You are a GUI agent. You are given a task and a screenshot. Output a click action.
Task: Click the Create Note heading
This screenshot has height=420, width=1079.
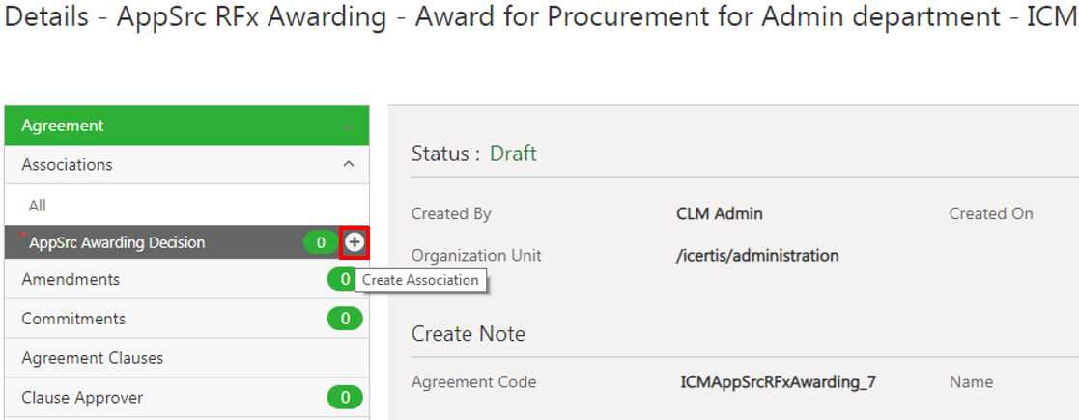(469, 334)
